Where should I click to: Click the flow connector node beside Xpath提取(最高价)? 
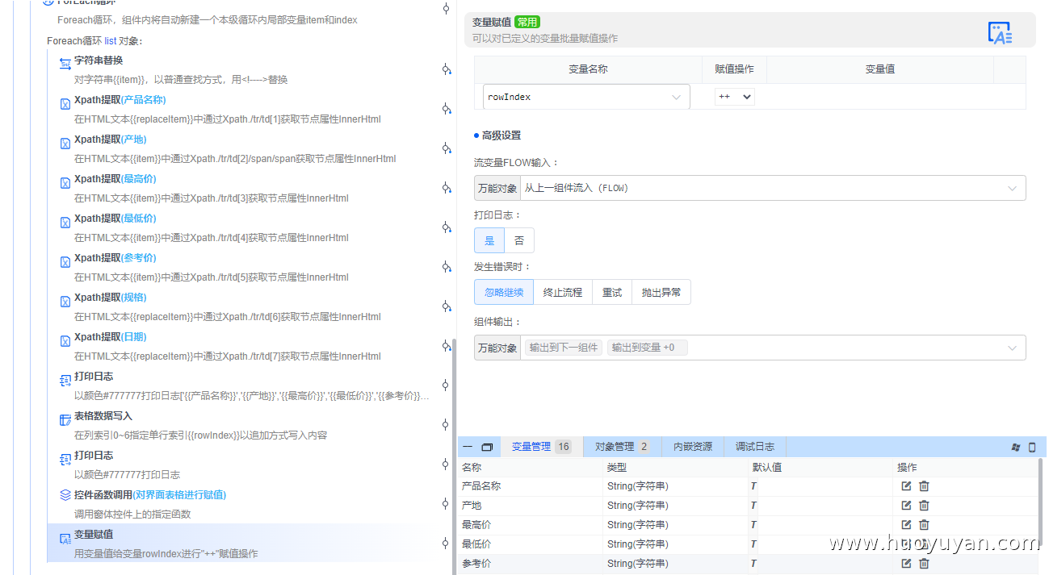[446, 188]
